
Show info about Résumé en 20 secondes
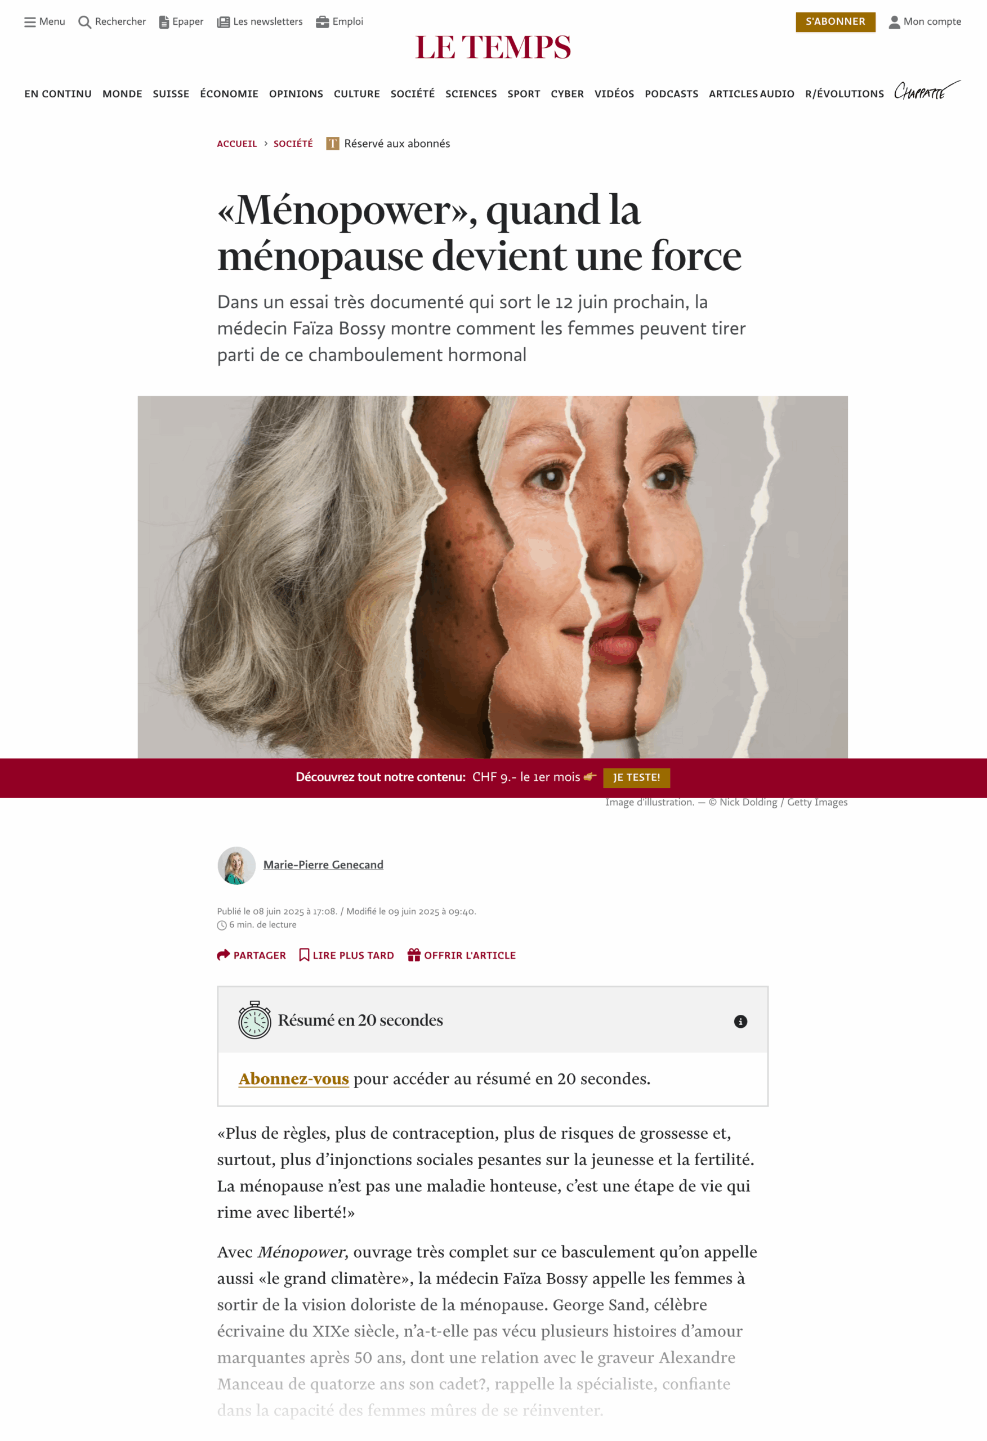740,1021
